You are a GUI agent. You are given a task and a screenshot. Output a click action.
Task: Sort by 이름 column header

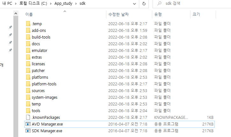click(x=29, y=14)
